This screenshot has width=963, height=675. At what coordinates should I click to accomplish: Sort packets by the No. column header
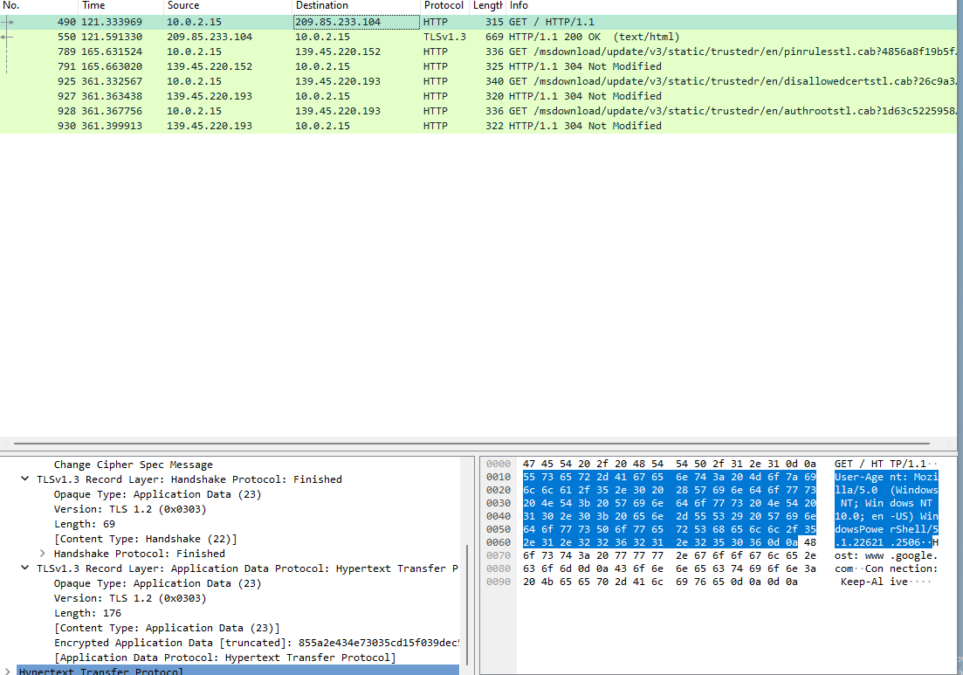(39, 5)
